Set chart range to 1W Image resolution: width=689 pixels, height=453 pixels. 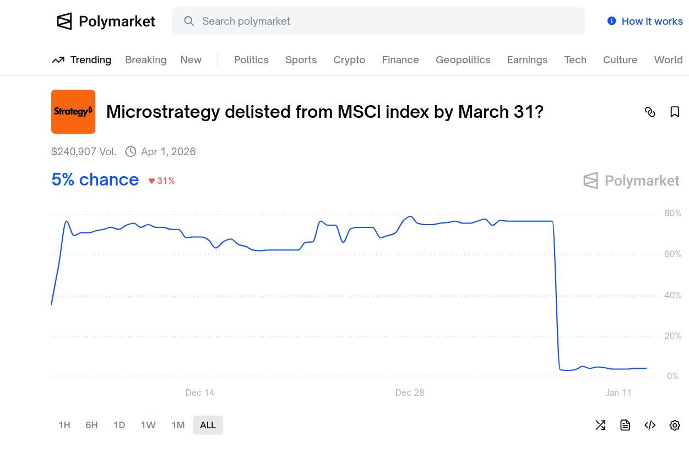(x=148, y=425)
